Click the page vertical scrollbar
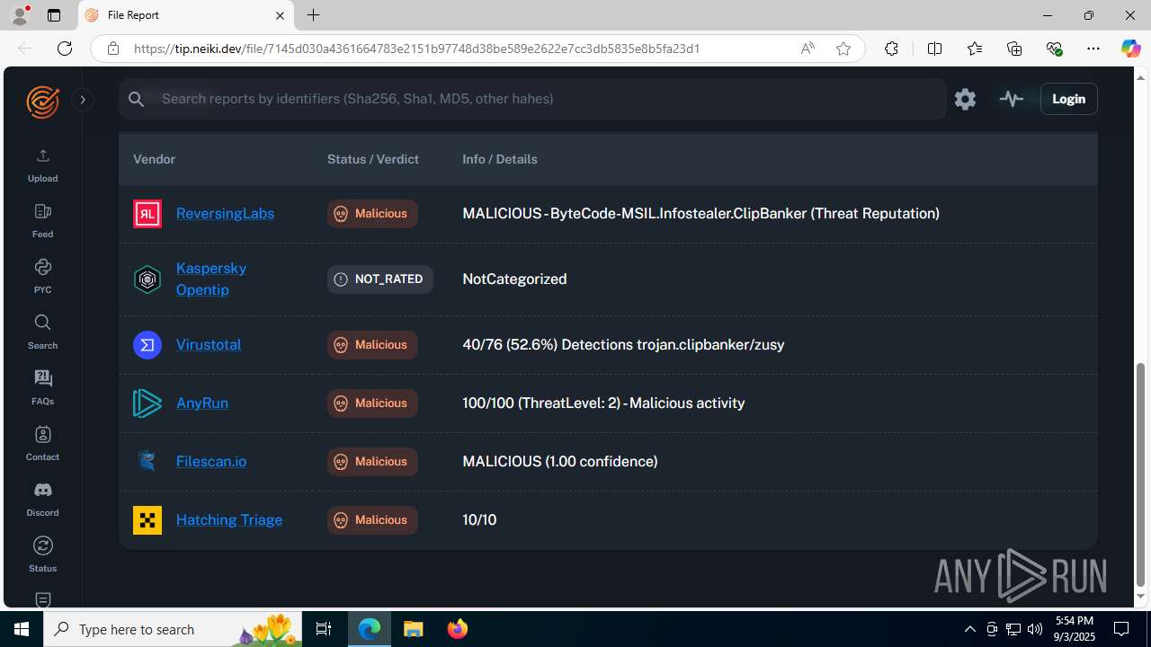1151x647 pixels. click(1141, 474)
